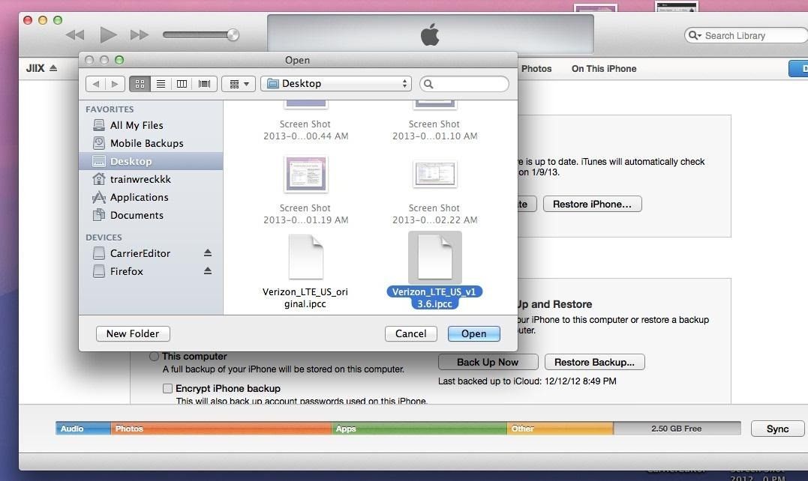
Task: Click the play button in iTunes
Action: 108,34
